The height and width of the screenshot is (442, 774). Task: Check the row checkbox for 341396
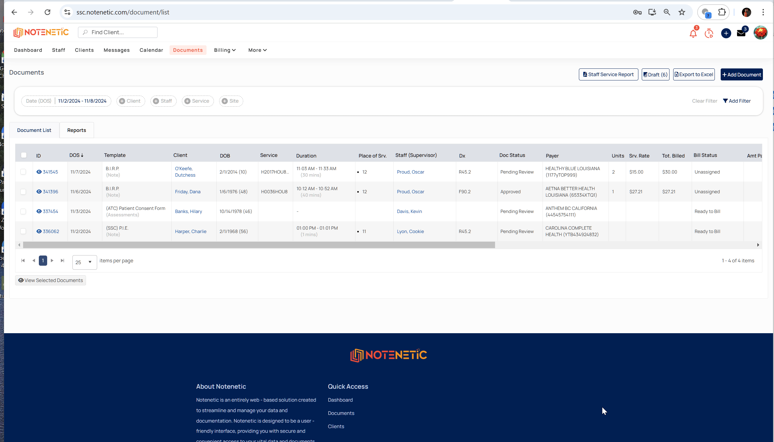(23, 192)
